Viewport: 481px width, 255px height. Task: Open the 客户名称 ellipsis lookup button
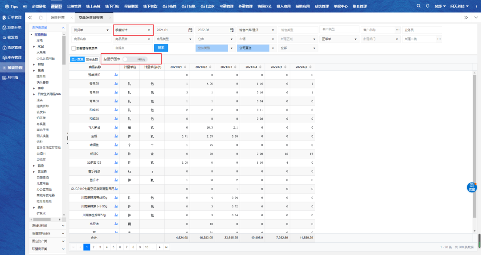coord(397,30)
